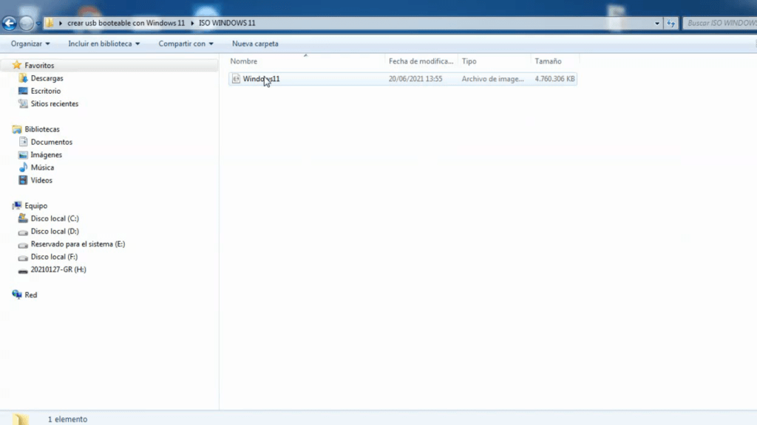Image resolution: width=757 pixels, height=425 pixels.
Task: Click the 'Buscar ISO WINDOWS' search field
Action: [x=720, y=23]
